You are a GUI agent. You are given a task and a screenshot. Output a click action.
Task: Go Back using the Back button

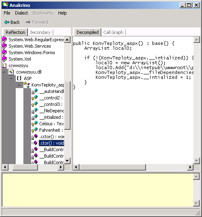tap(12, 22)
